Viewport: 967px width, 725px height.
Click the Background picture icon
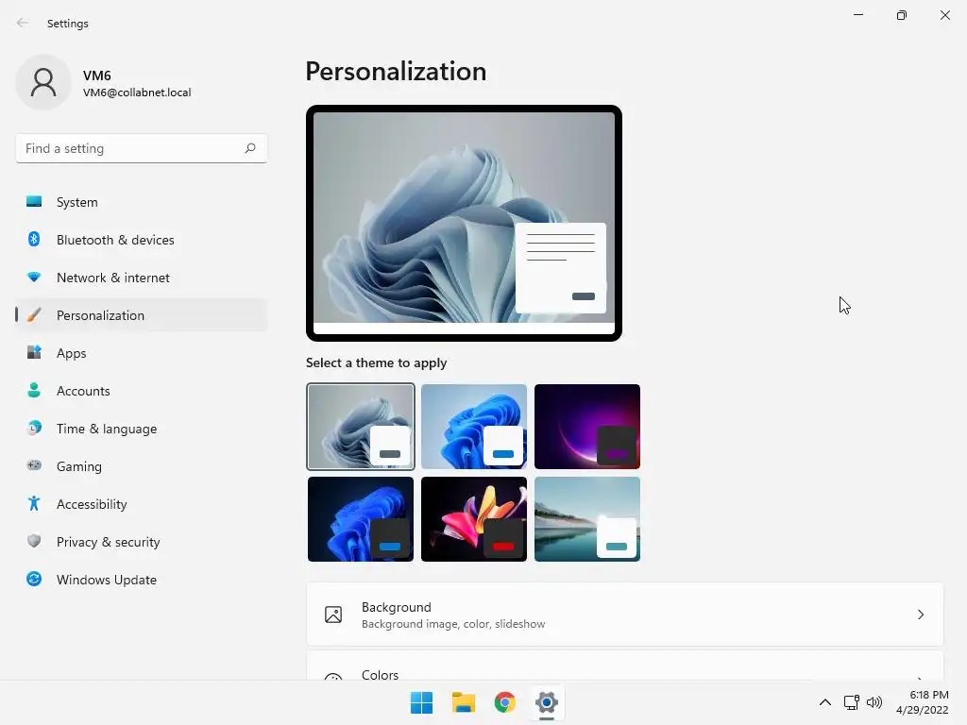tap(333, 615)
